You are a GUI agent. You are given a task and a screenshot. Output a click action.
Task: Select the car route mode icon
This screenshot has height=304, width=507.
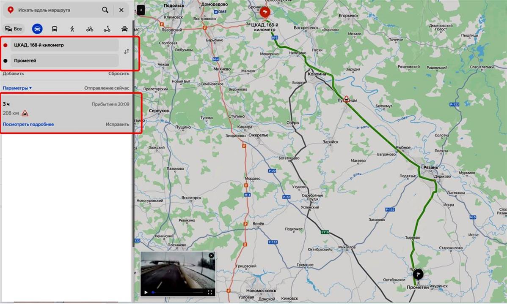37,29
